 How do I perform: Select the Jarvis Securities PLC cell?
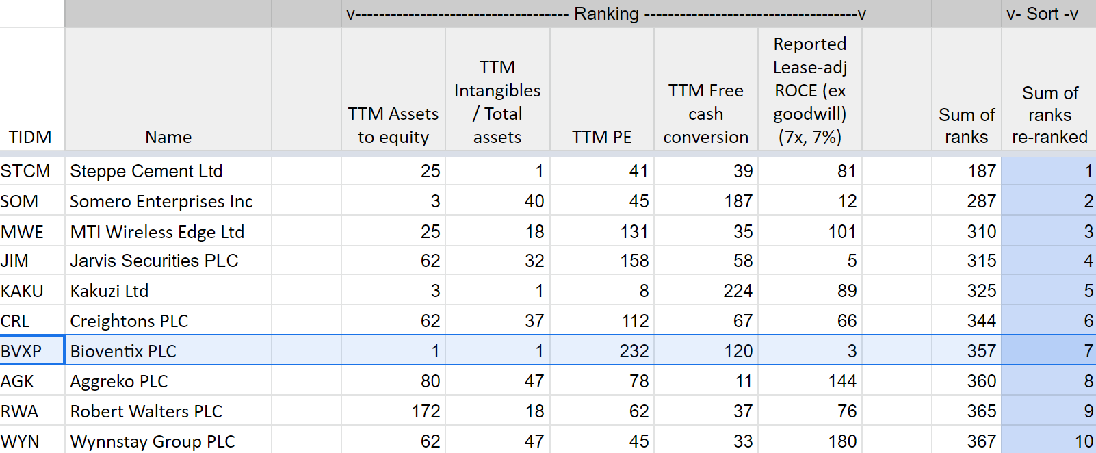168,261
